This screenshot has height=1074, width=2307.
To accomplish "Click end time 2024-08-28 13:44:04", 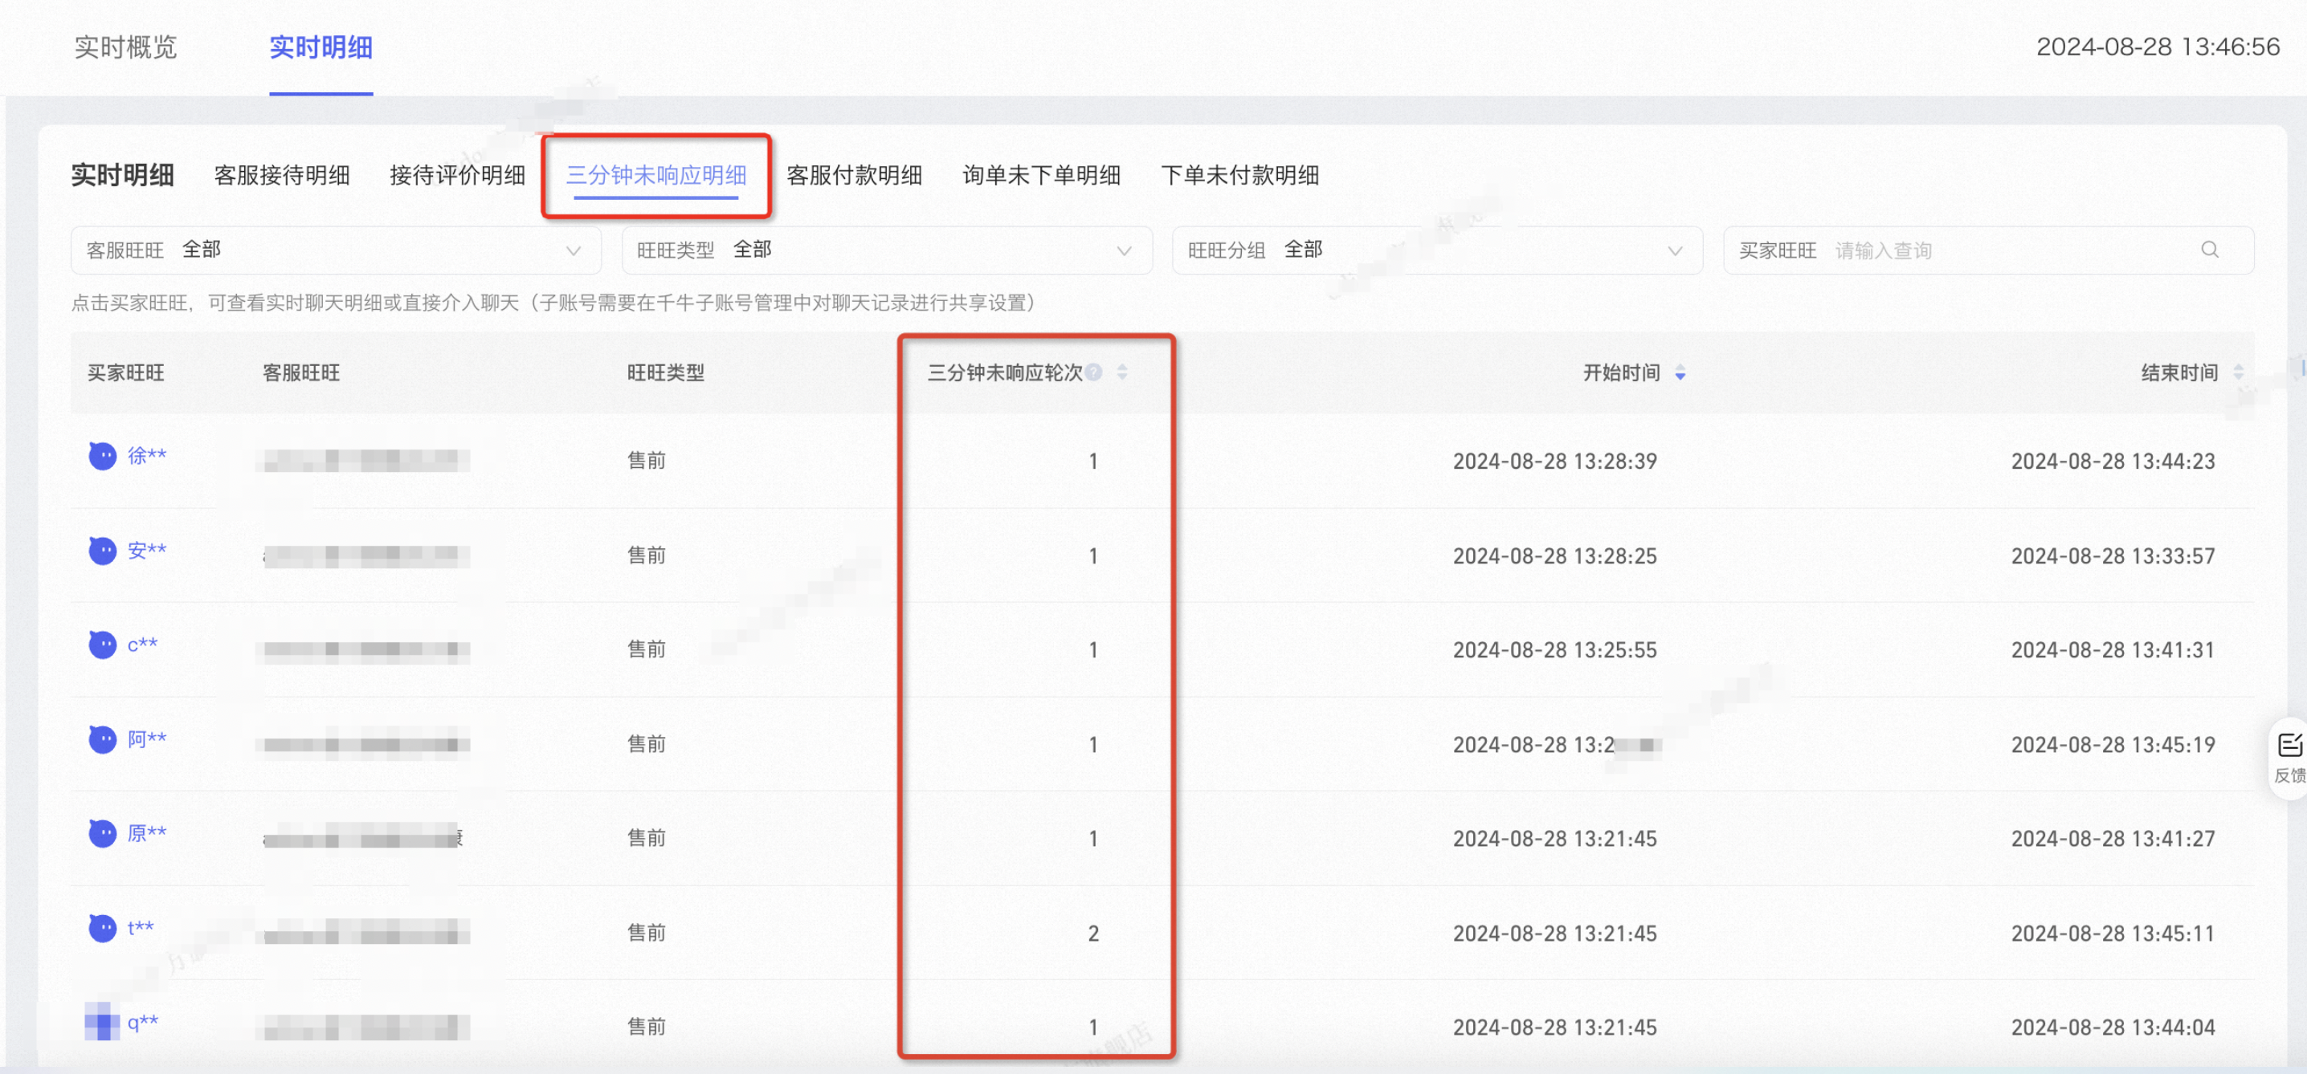I will [2113, 1027].
